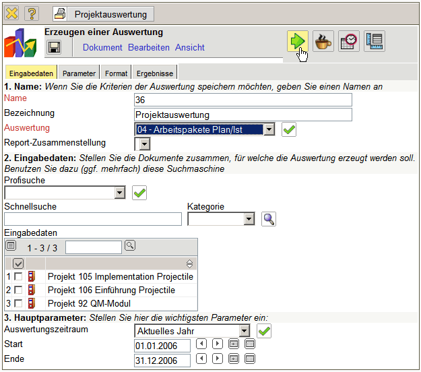Check the box for Projekt 105 Implementation Projectile
Image resolution: width=421 pixels, height=372 pixels.
tap(19, 277)
